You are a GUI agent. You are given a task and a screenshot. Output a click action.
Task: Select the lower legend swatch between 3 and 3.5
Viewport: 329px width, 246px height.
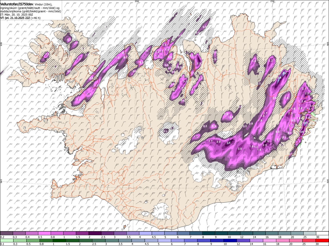point(112,240)
